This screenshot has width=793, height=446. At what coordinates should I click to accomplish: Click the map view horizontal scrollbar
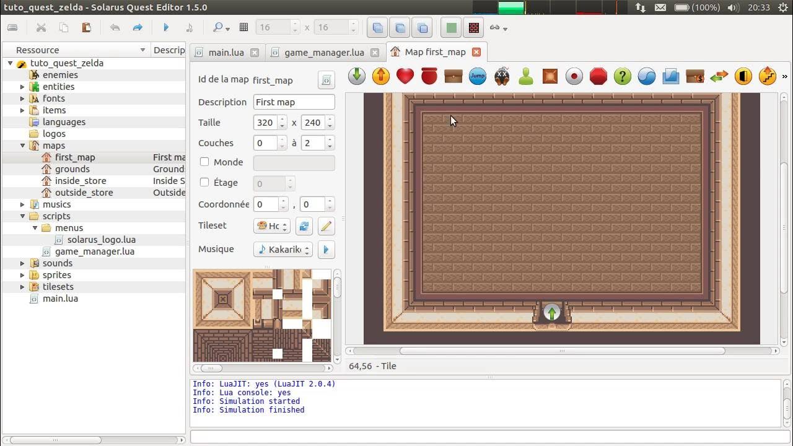pyautogui.click(x=562, y=351)
